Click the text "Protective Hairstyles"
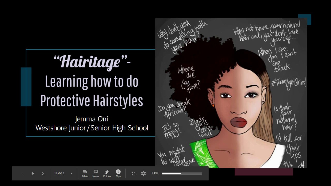The height and width of the screenshot is (186, 331). [92, 100]
